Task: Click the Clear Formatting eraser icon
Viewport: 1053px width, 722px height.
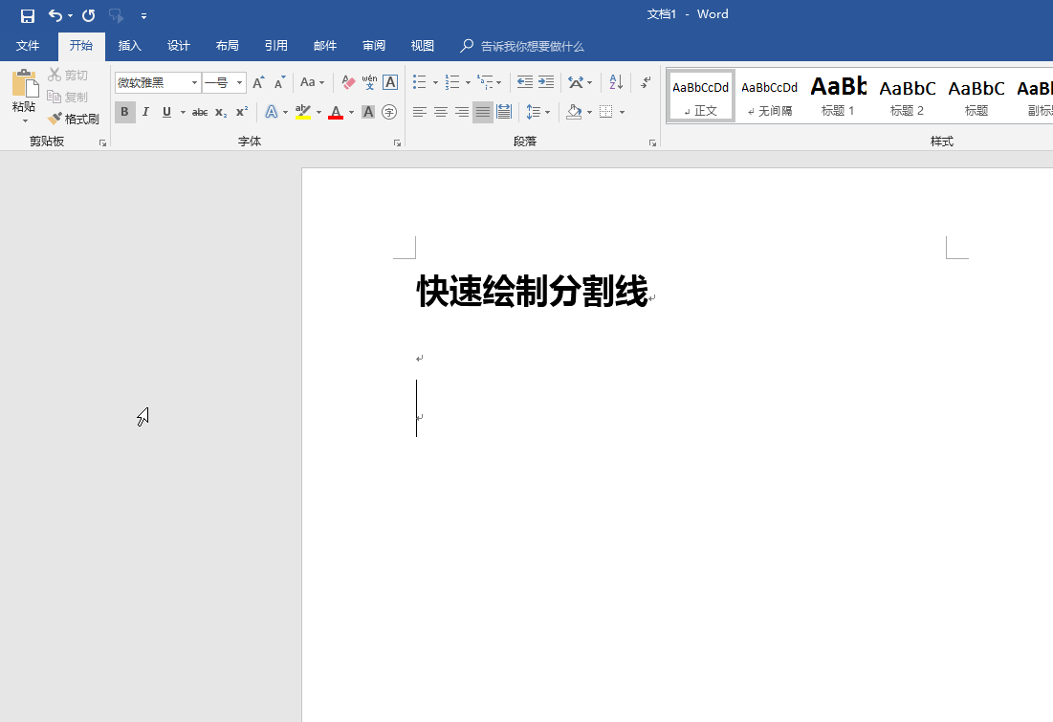Action: click(x=348, y=83)
